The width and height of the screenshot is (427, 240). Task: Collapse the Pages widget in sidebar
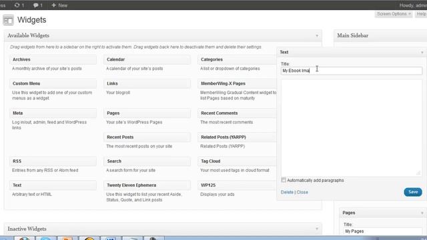pos(422,213)
